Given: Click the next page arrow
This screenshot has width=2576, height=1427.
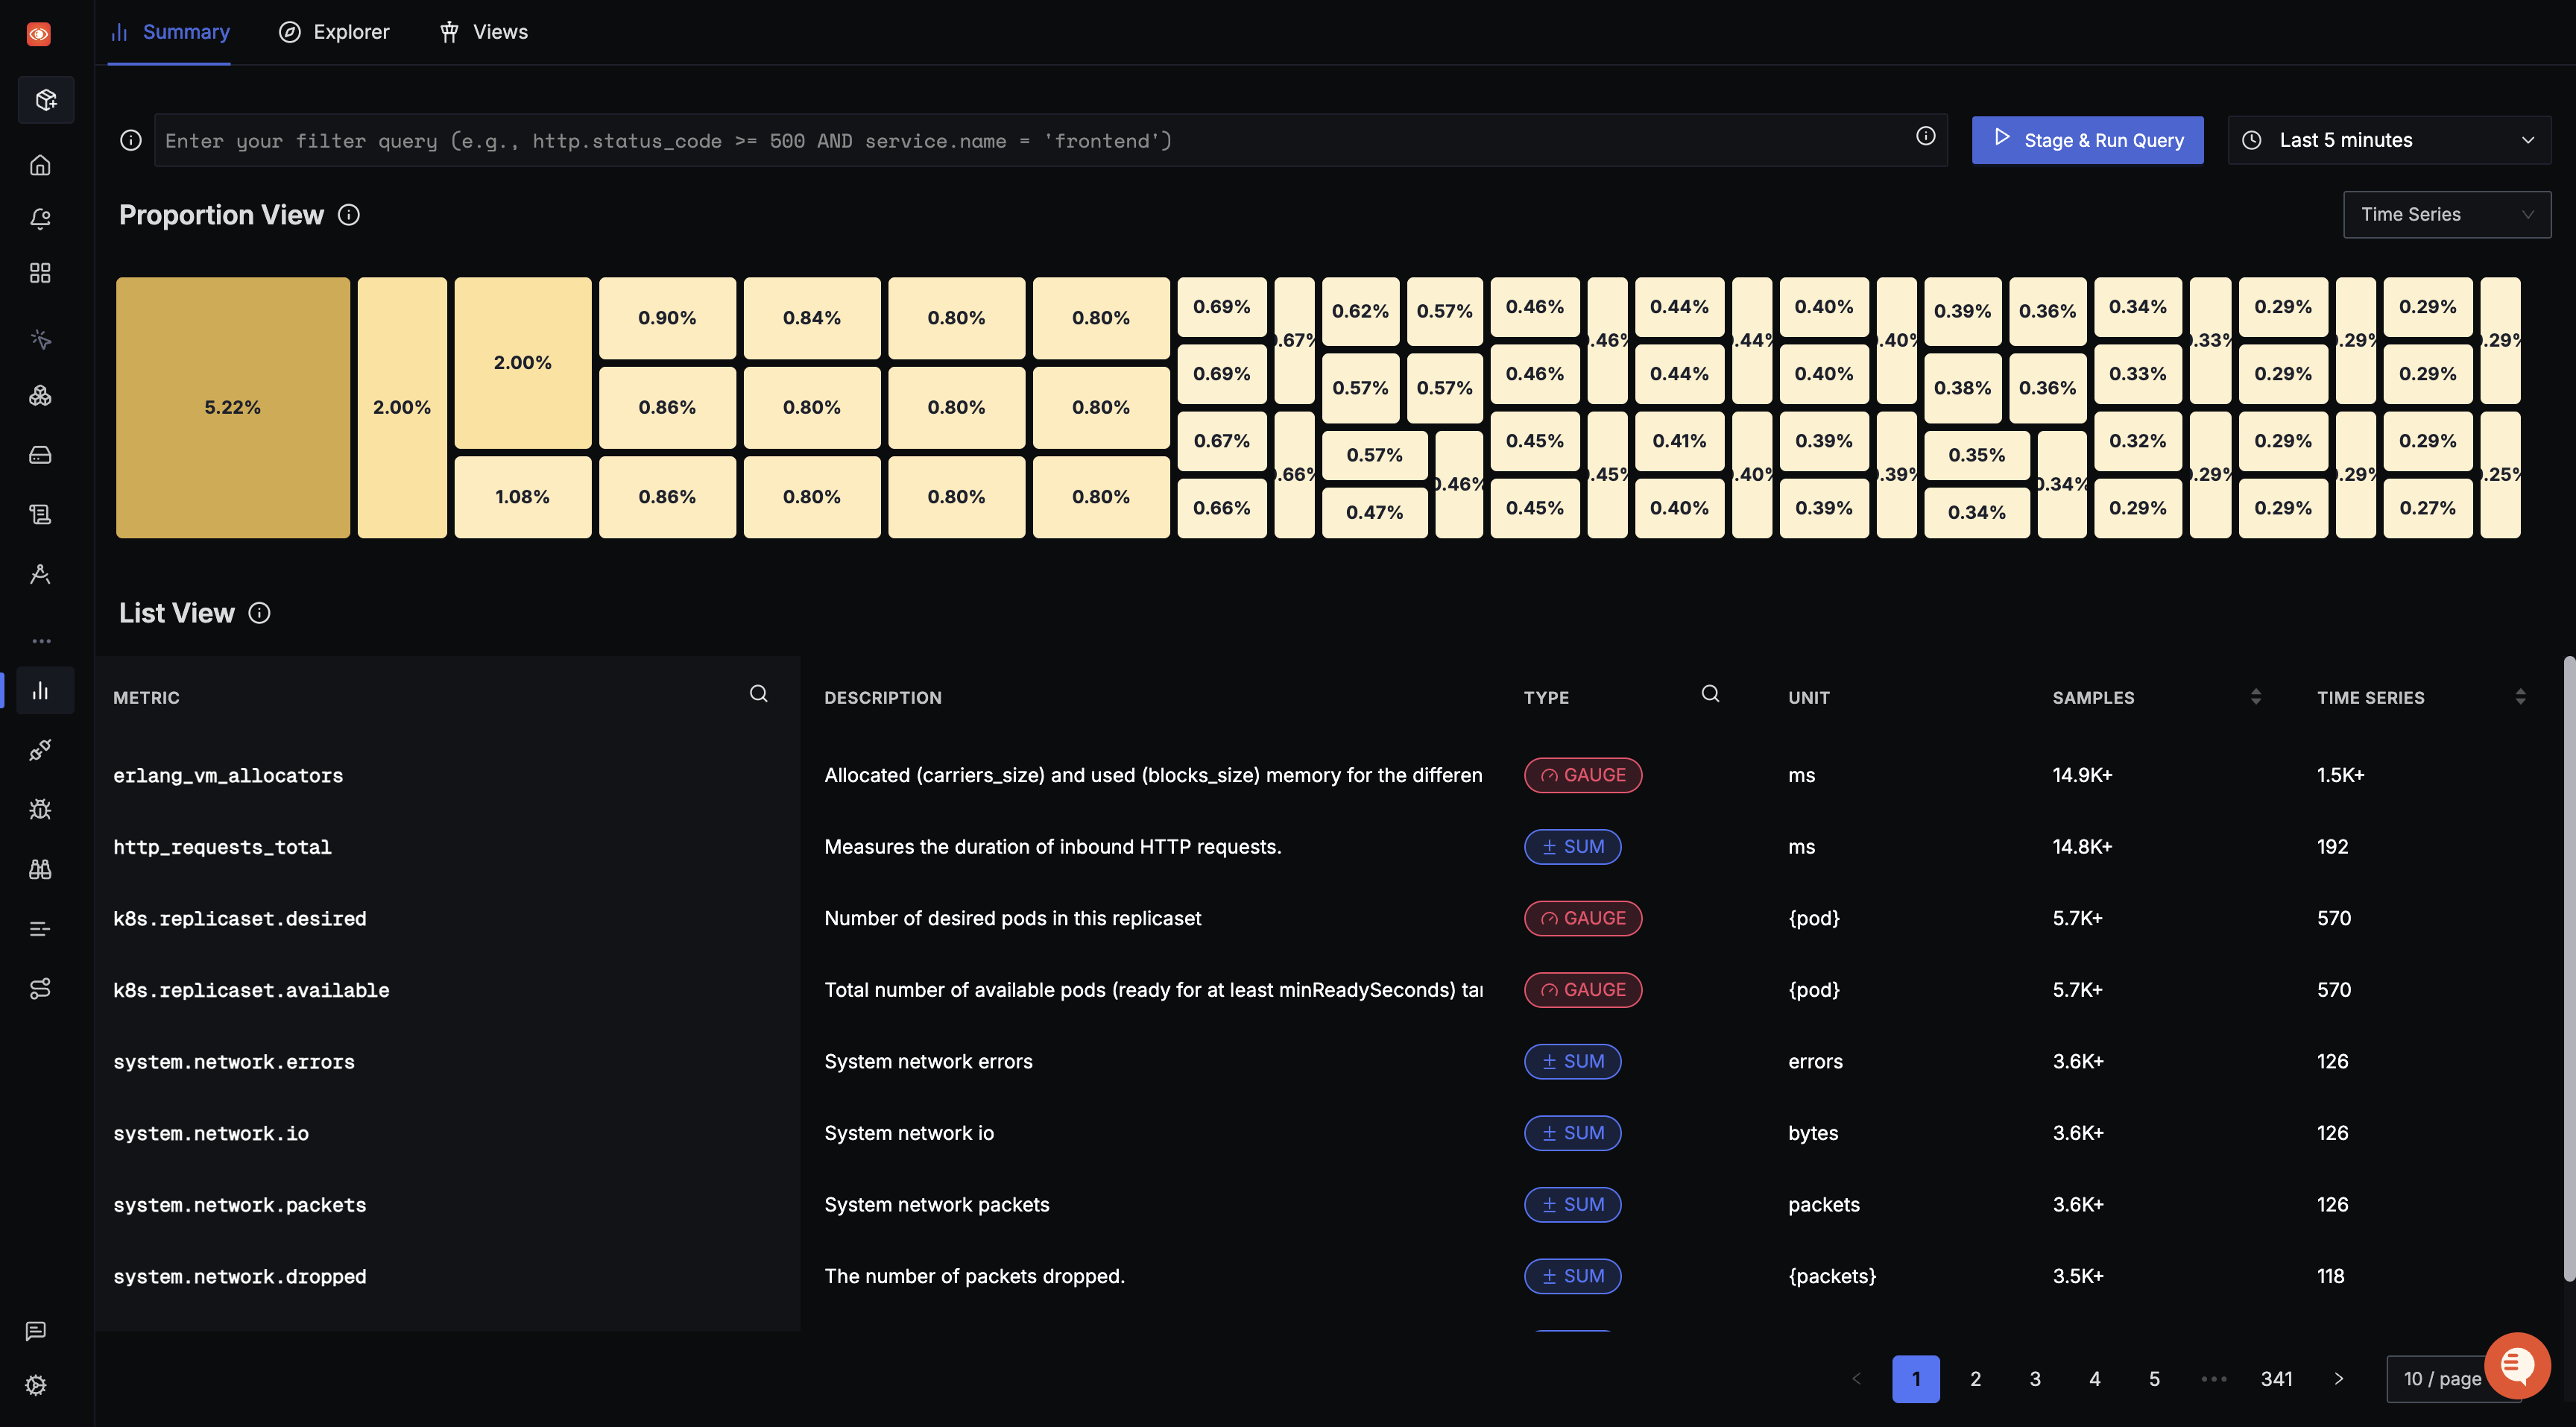Looking at the screenshot, I should click(2338, 1379).
